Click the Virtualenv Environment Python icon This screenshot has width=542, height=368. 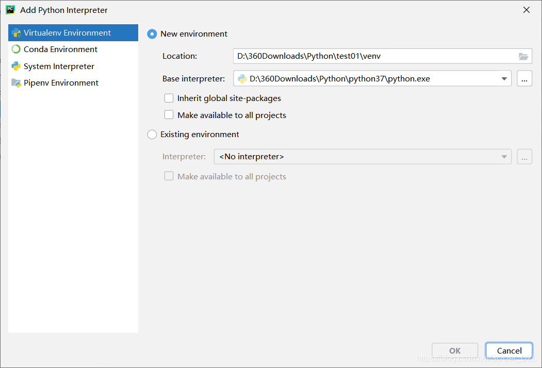click(17, 33)
